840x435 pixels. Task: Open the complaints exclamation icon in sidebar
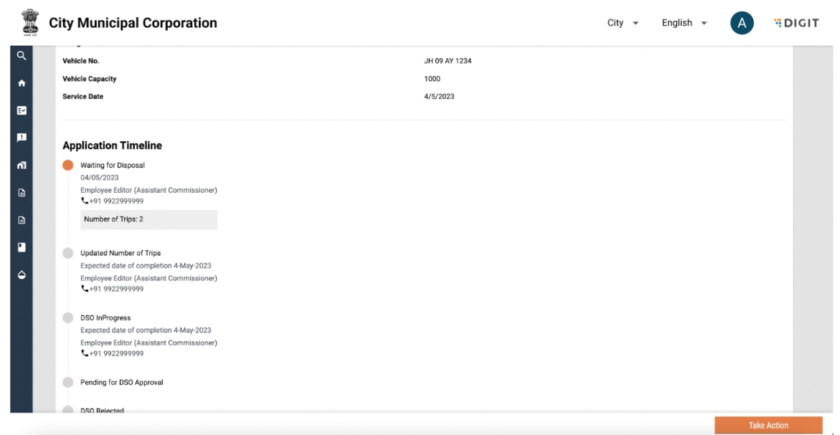tap(22, 138)
